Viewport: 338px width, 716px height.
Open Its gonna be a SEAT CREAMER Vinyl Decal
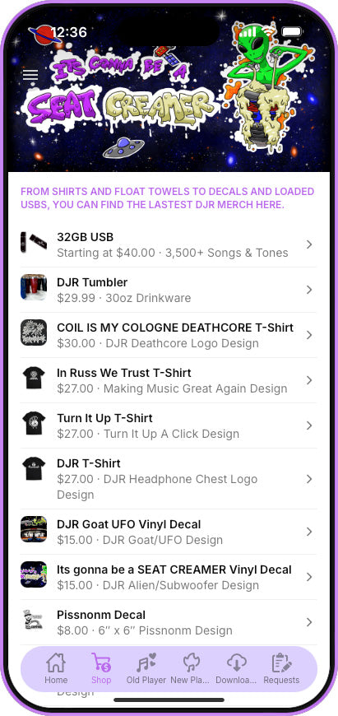[x=169, y=577]
